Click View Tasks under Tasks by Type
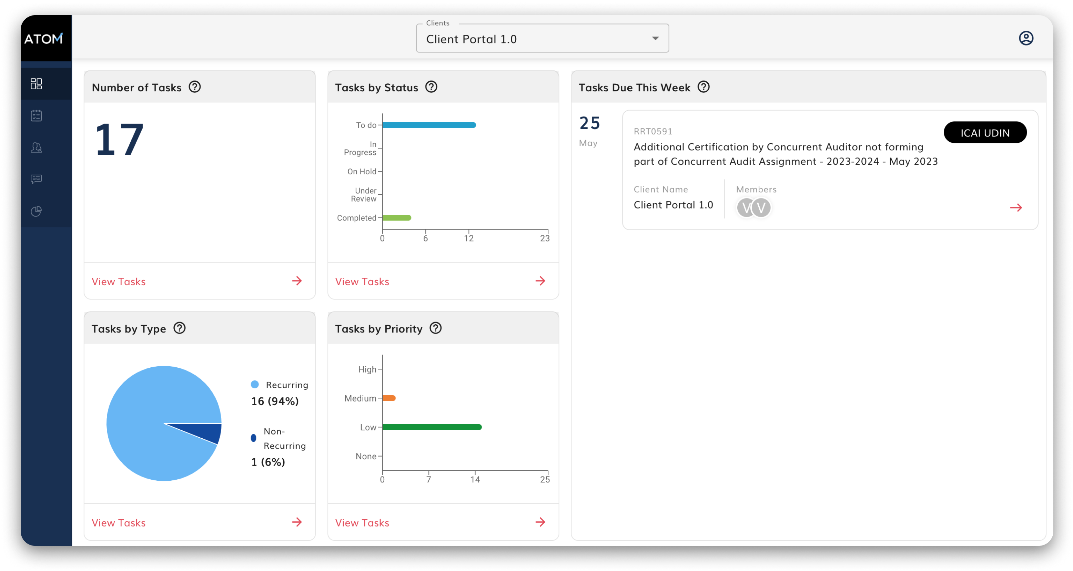1073x571 pixels. coord(119,523)
